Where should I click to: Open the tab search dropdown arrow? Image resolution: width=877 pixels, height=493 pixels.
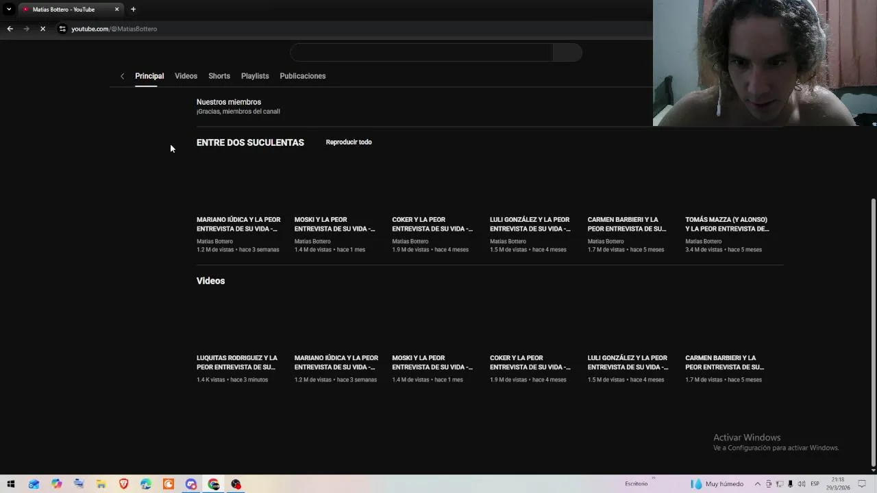9,10
